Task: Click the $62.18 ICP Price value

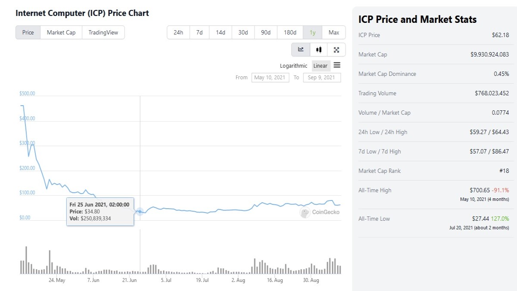Action: click(500, 35)
